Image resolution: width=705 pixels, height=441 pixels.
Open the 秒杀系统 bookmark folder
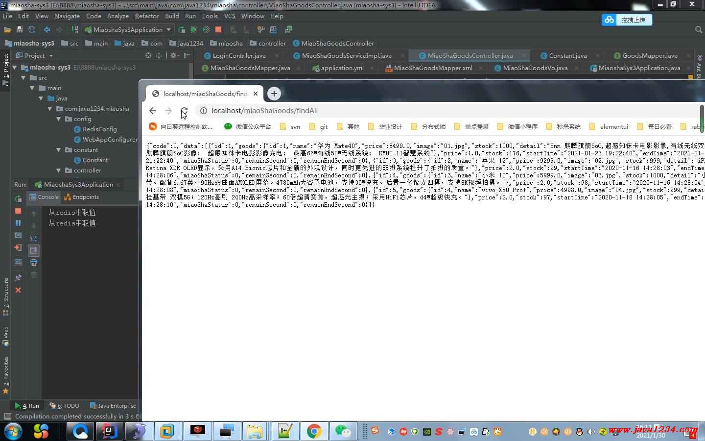564,126
